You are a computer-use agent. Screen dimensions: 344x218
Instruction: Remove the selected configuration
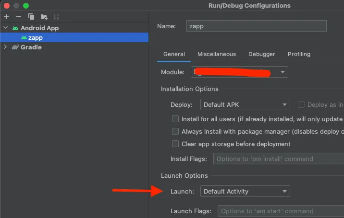19,17
